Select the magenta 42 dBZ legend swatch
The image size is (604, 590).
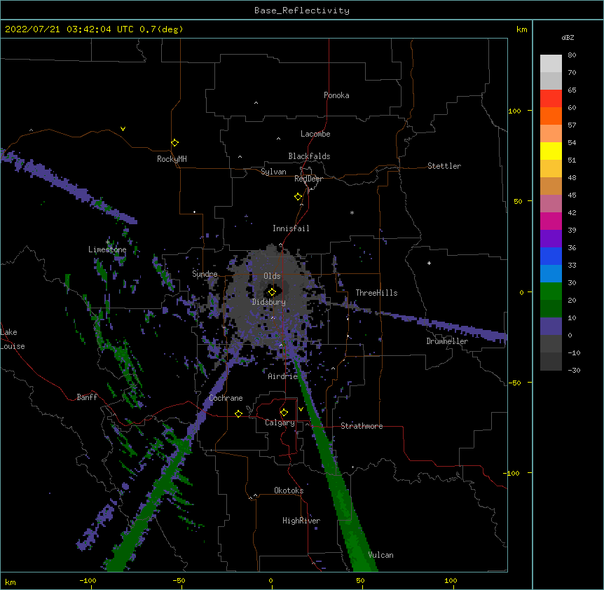point(551,221)
